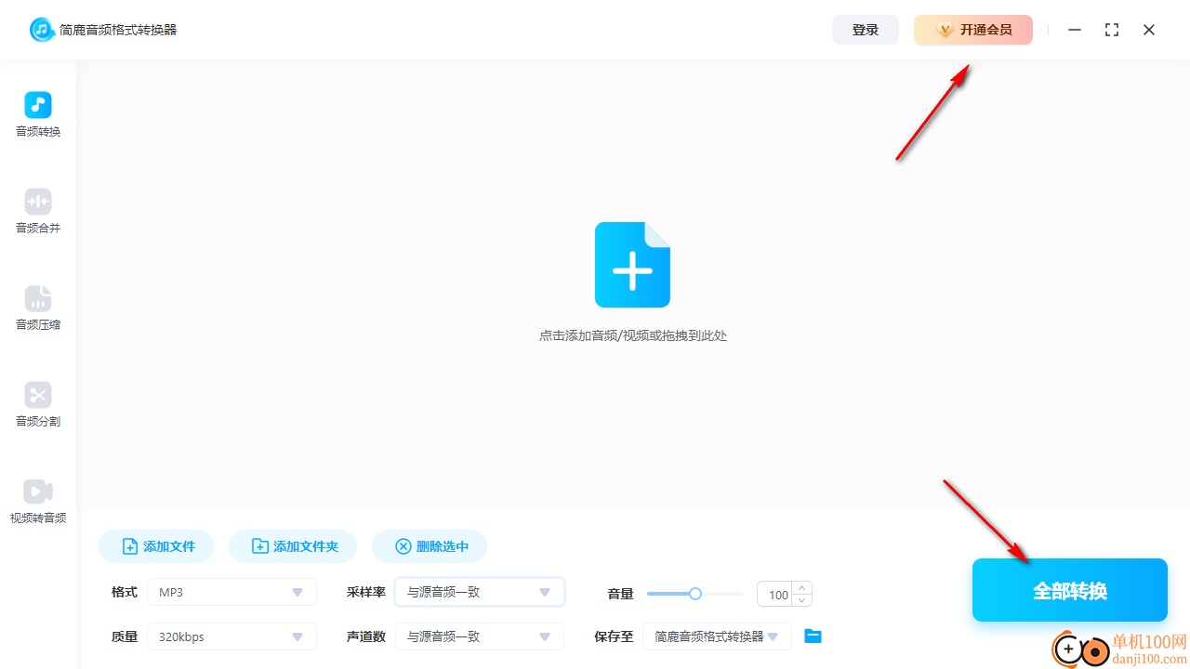Go to 音频分割 audio split

point(38,405)
